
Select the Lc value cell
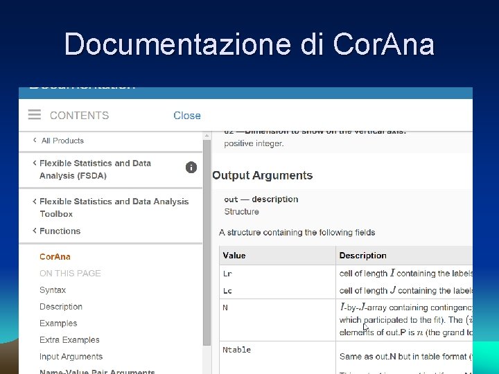[277, 291]
